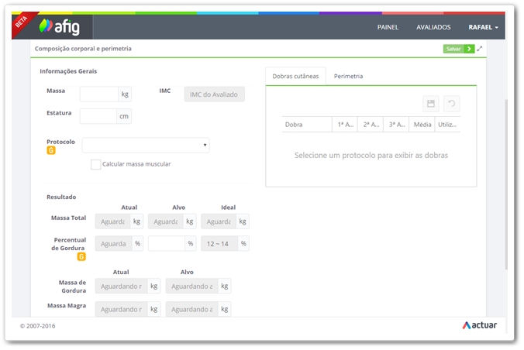The image size is (524, 350).
Task: Click the Percentual de Gordura Alvo field
Action: coord(166,243)
